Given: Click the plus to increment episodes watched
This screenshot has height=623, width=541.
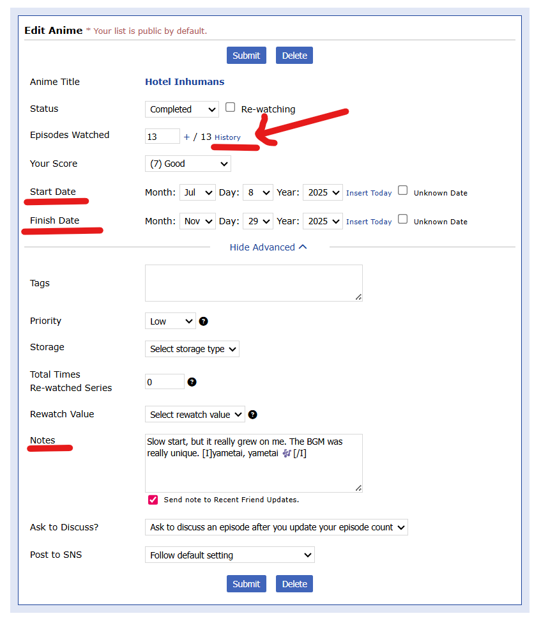Looking at the screenshot, I should click(187, 137).
